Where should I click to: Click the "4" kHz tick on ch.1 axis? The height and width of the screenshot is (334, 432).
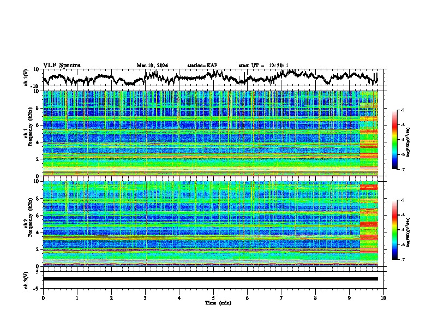38,142
